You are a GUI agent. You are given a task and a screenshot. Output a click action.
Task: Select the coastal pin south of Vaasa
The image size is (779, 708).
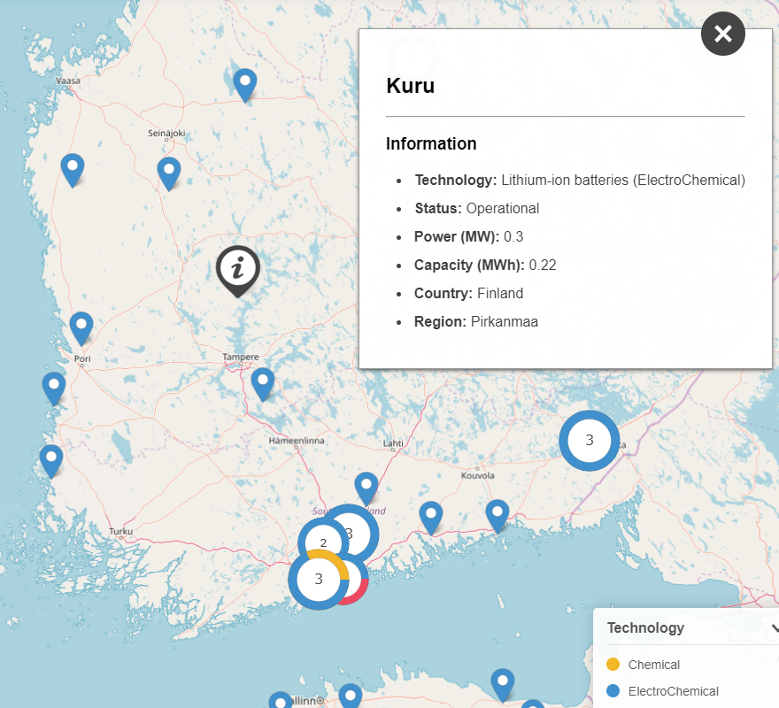pos(73,171)
